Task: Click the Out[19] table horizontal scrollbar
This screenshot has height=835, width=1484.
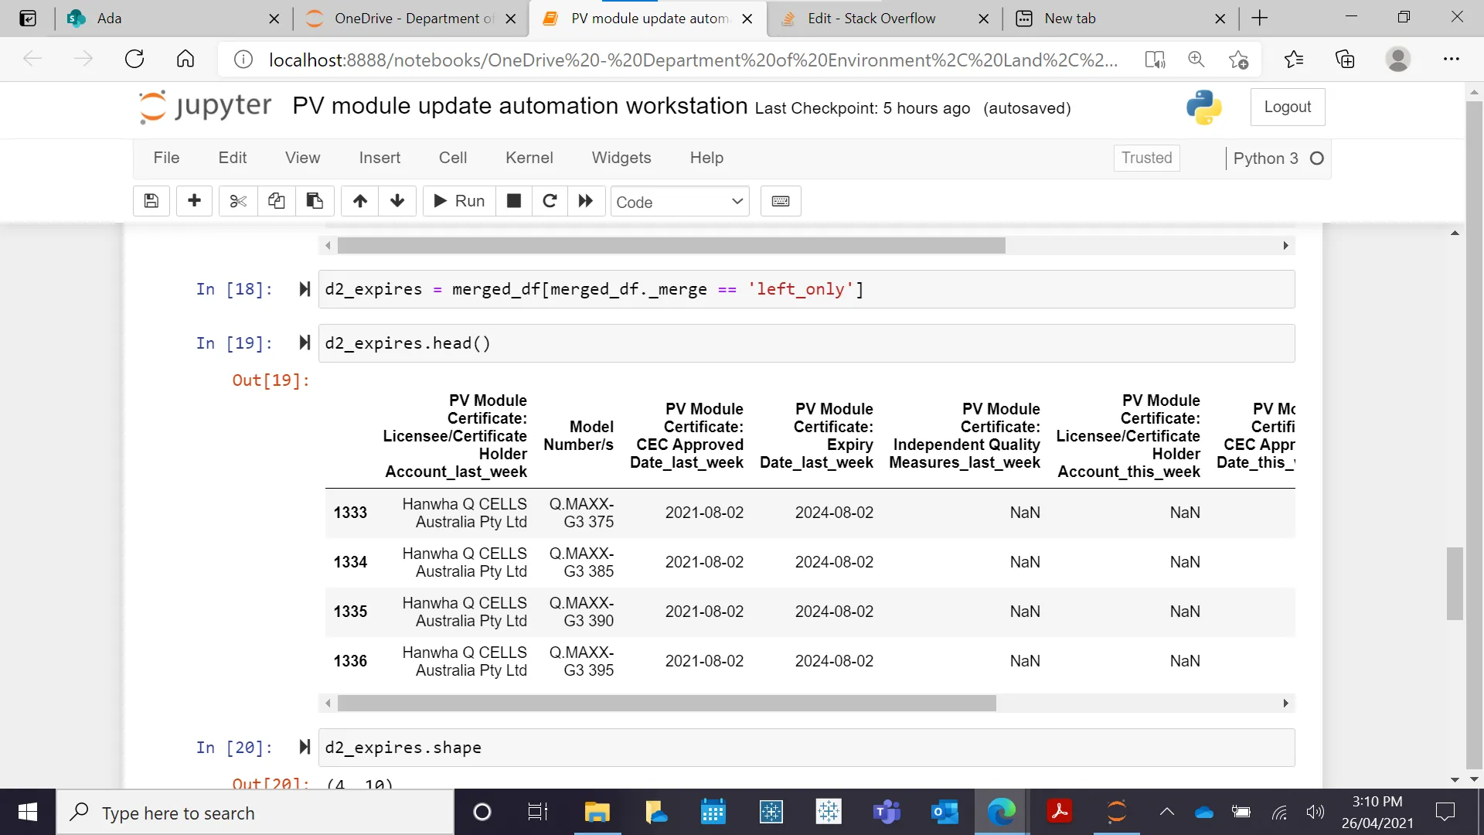Action: [666, 703]
